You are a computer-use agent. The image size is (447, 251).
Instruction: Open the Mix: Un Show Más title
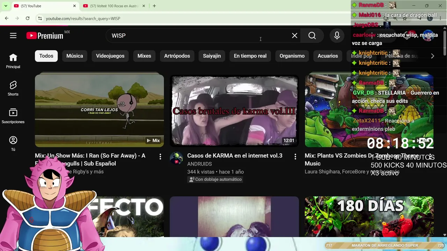[x=90, y=160]
